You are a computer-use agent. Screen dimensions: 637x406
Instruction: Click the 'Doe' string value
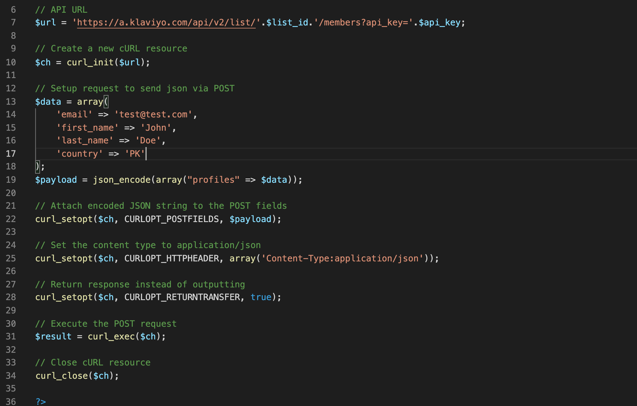(x=148, y=140)
